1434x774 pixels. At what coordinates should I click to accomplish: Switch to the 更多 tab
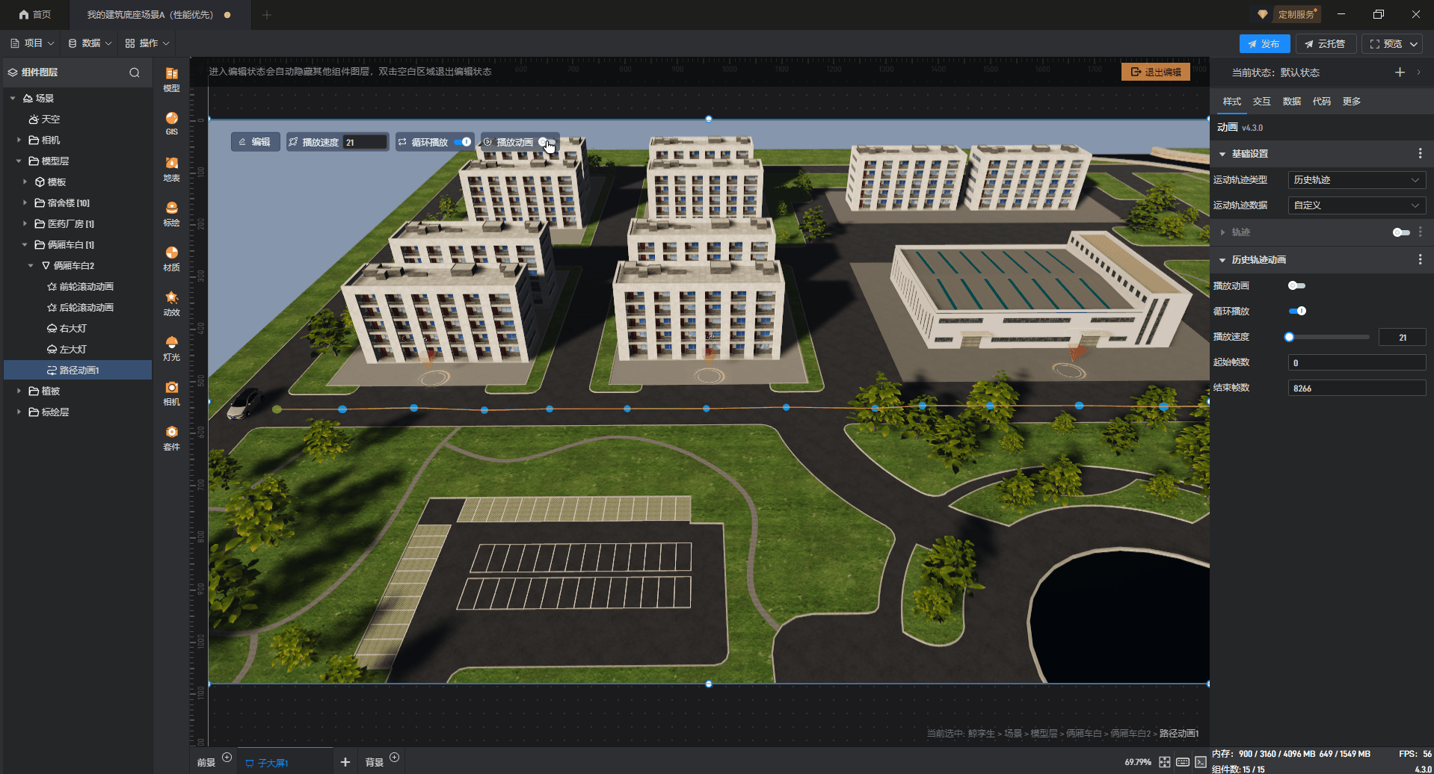[x=1352, y=102]
